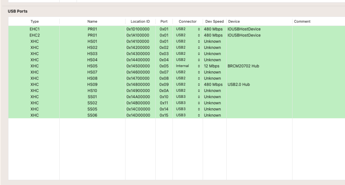This screenshot has width=345, height=185.
Task: Select the HS05 name cell
Action: pyautogui.click(x=92, y=66)
